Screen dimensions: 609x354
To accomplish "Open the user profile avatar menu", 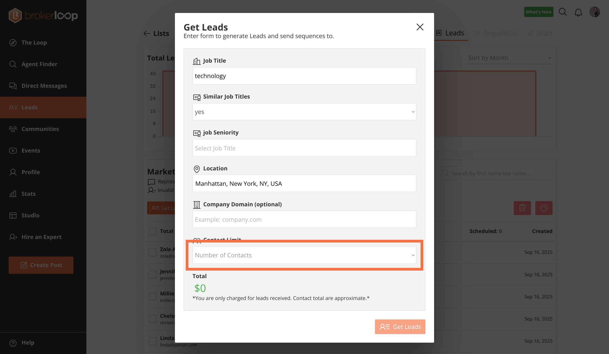I will pyautogui.click(x=594, y=12).
